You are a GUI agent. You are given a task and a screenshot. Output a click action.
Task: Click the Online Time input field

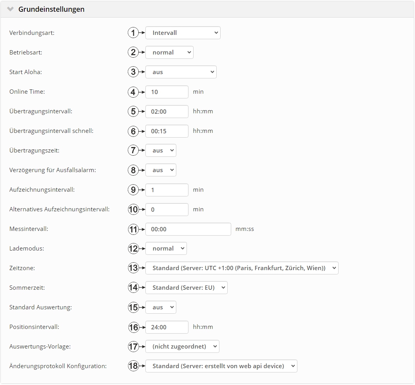tap(167, 92)
